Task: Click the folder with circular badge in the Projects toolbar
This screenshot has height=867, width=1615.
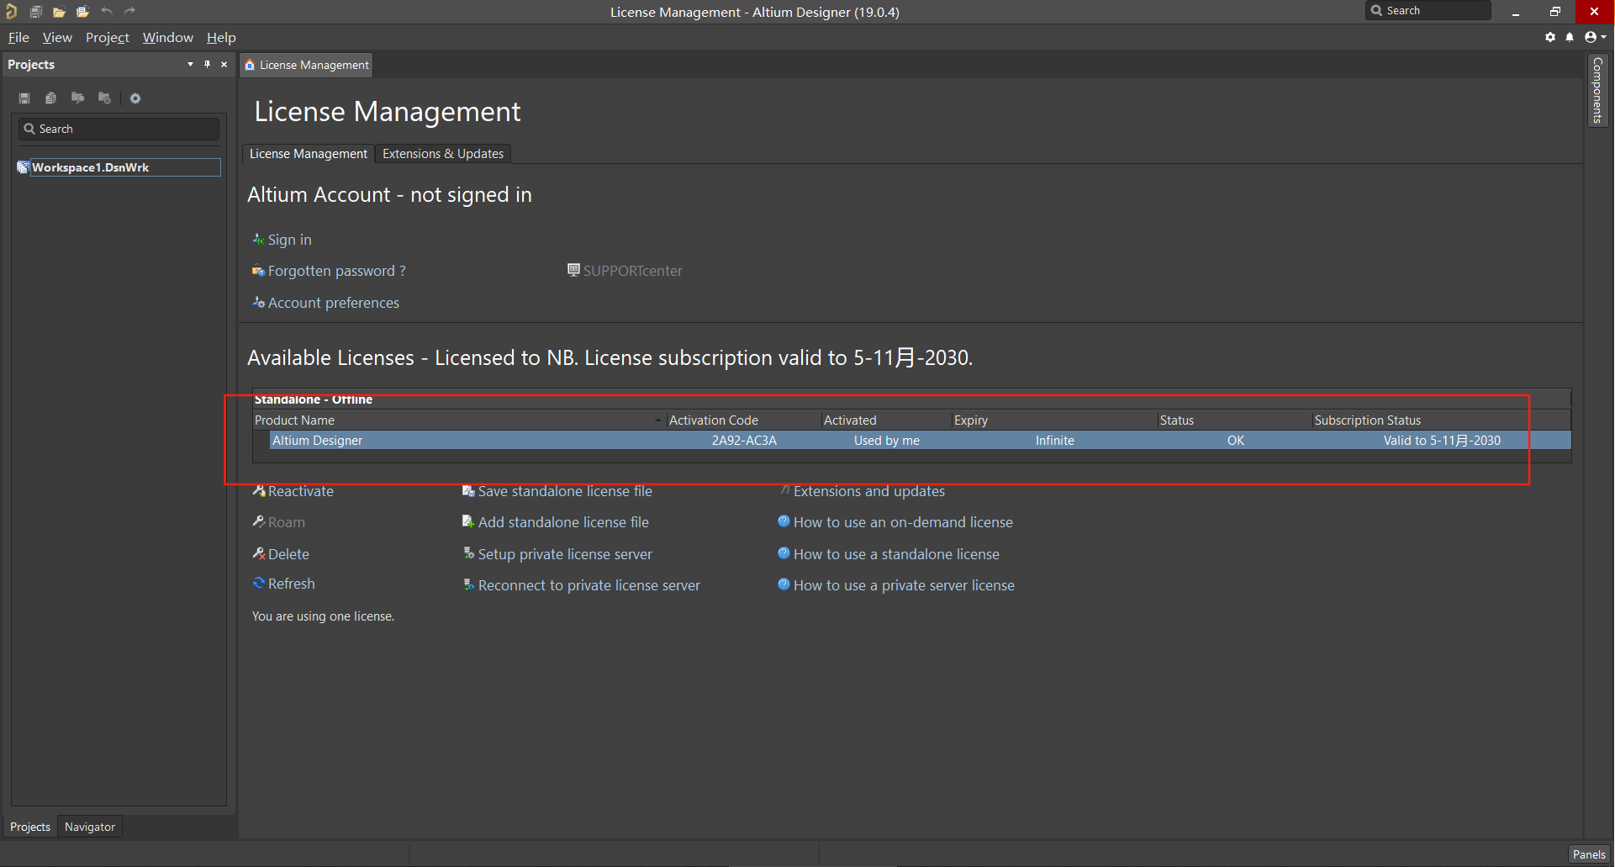Action: click(x=104, y=98)
